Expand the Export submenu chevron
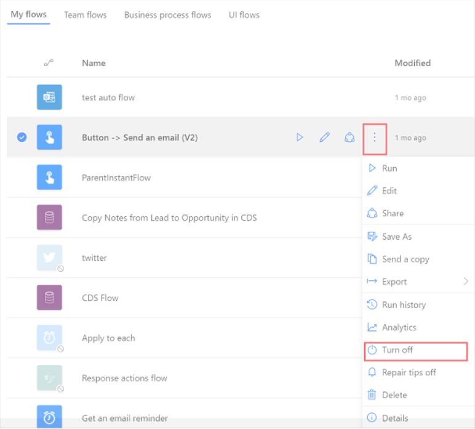 466,282
